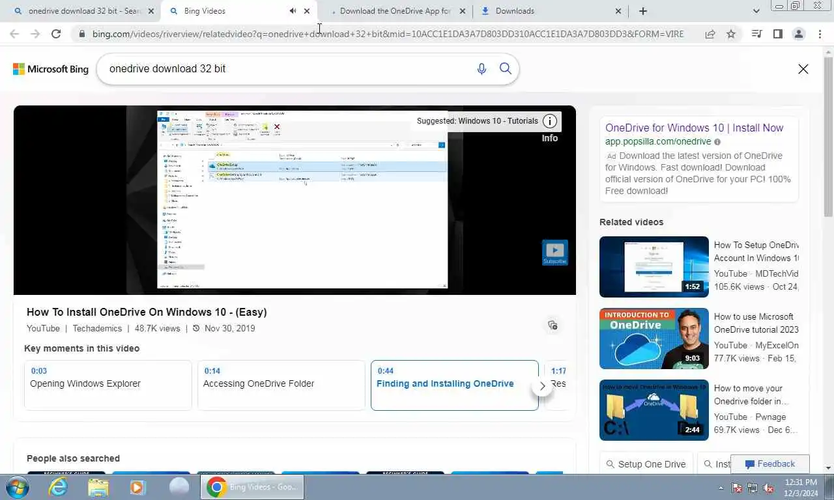834x500 pixels.
Task: Click the Techademics channel name
Action: pyautogui.click(x=96, y=328)
